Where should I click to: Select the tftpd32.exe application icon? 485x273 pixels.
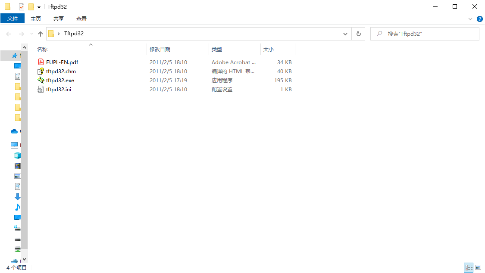pyautogui.click(x=41, y=80)
